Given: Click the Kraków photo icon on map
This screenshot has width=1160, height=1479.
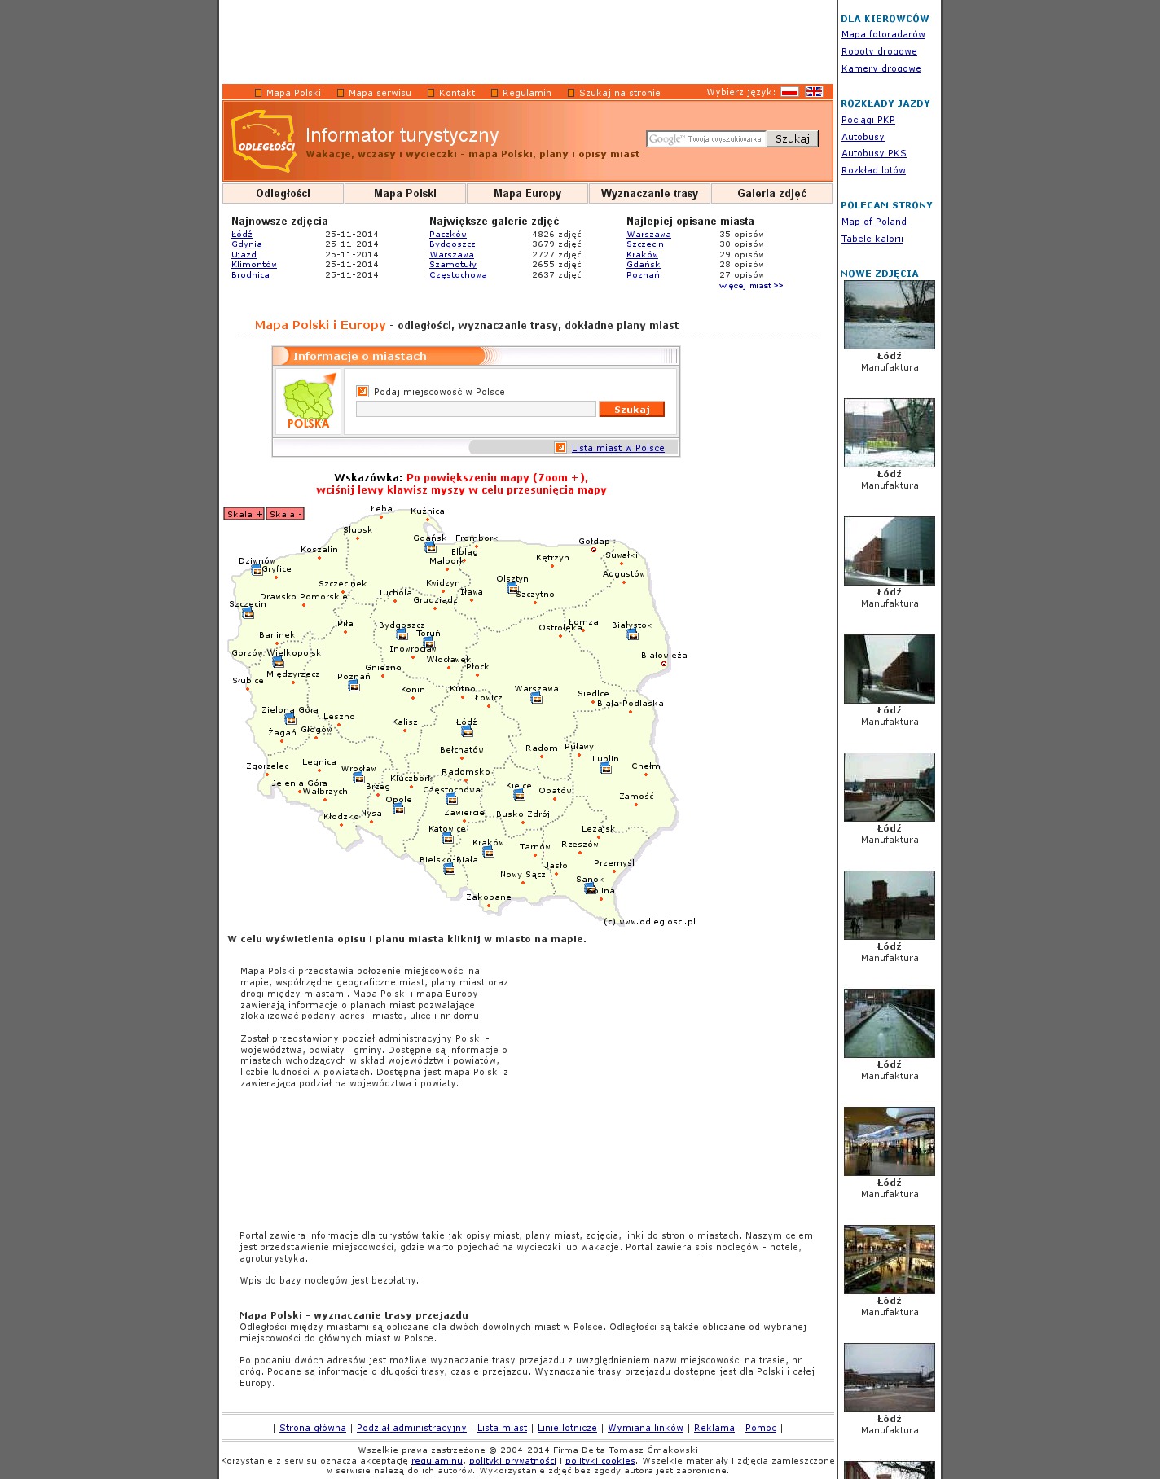Looking at the screenshot, I should pos(488,852).
